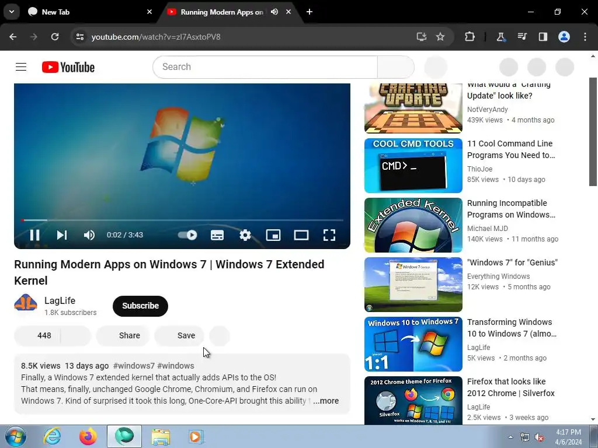Viewport: 598px width, 448px height.
Task: Open LagLife channel name link
Action: (x=60, y=300)
